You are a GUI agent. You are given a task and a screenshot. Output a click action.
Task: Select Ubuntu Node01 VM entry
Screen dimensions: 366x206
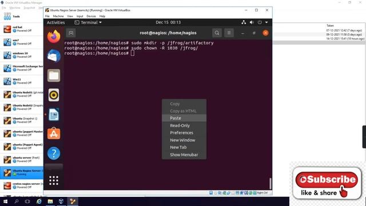click(22, 94)
